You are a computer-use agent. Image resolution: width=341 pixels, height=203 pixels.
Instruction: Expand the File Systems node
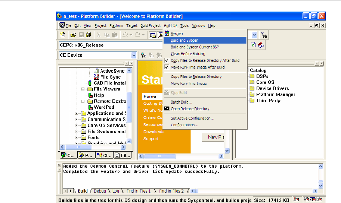click(77, 131)
